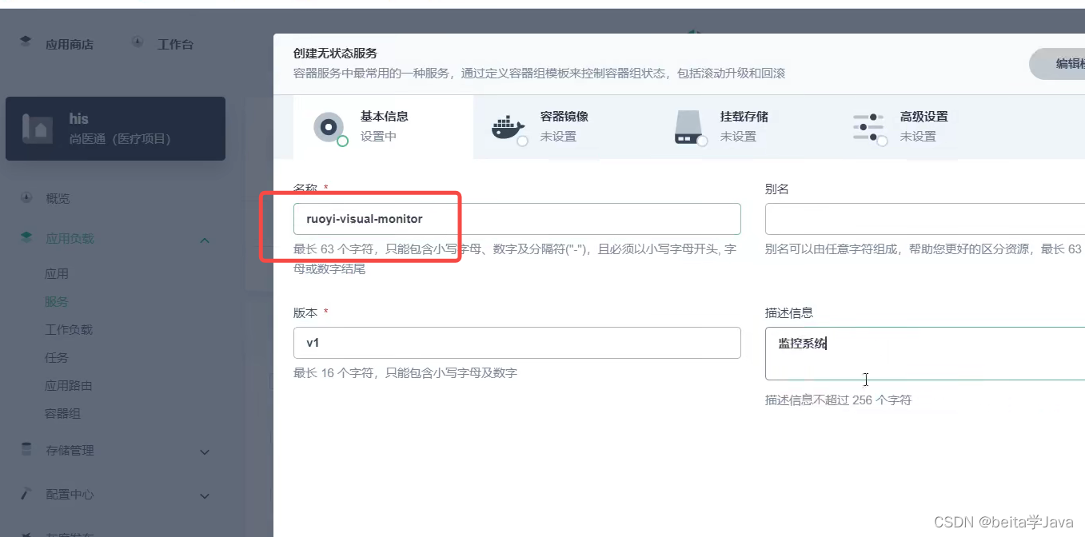Focus the 名称 field with ruoyi-visual-monitor
Viewport: 1085px width, 537px height.
click(x=517, y=219)
